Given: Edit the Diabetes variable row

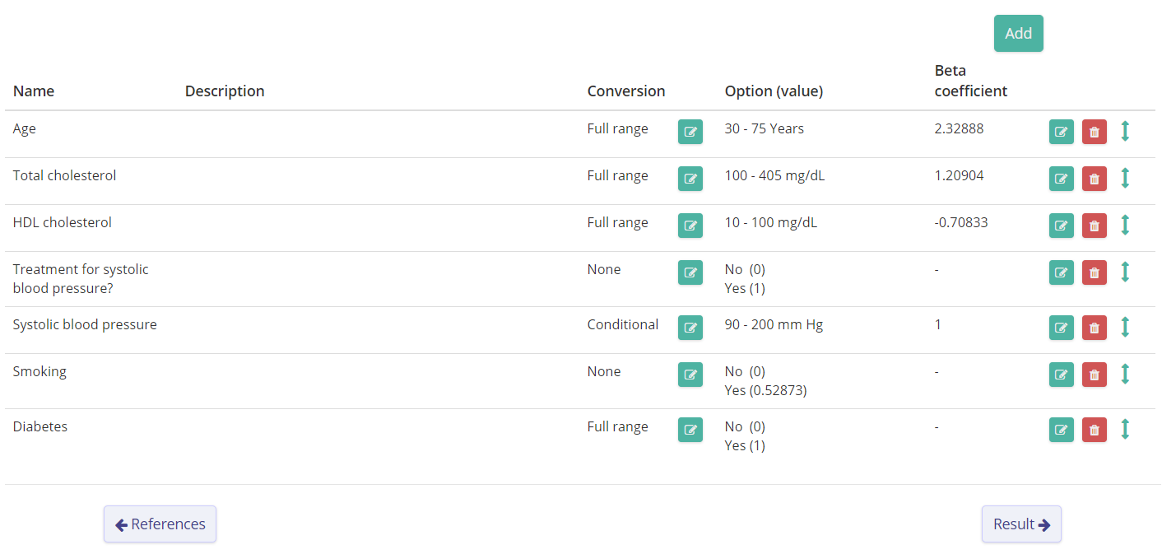Looking at the screenshot, I should [x=1062, y=430].
